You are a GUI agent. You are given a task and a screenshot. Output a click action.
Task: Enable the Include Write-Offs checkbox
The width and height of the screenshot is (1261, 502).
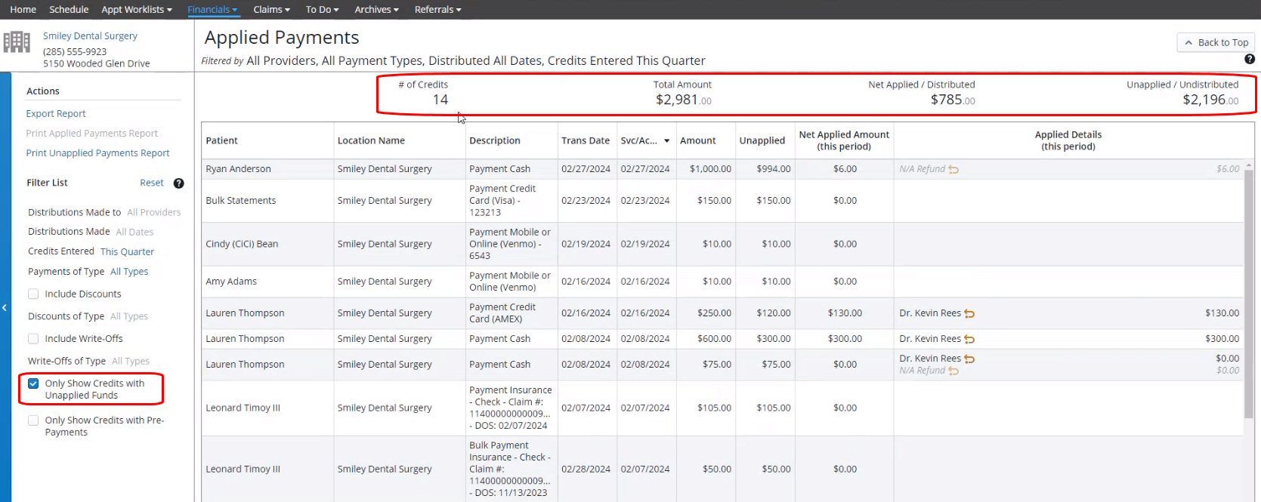33,339
